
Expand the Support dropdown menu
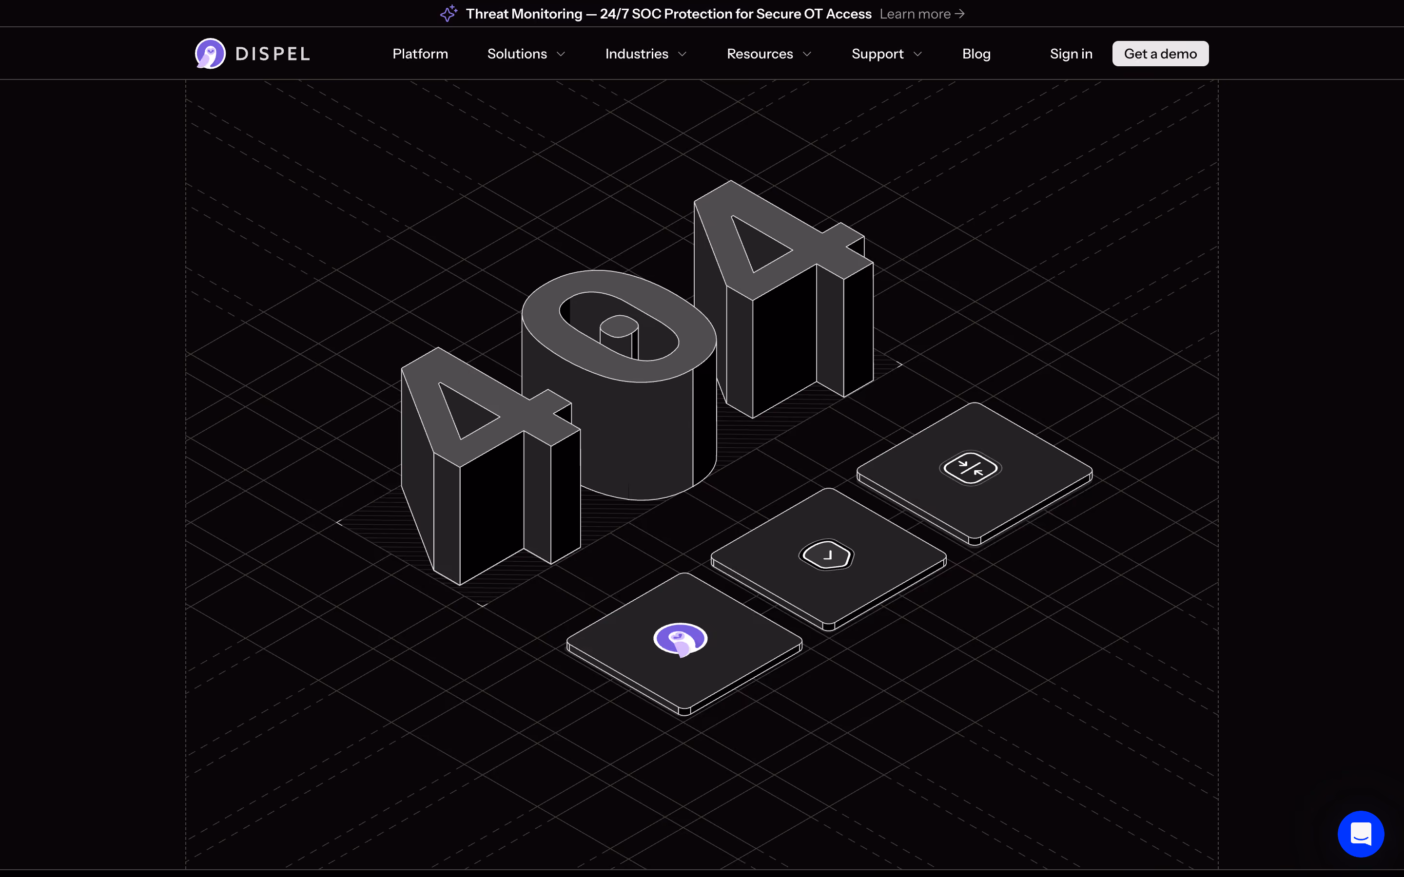click(x=886, y=54)
